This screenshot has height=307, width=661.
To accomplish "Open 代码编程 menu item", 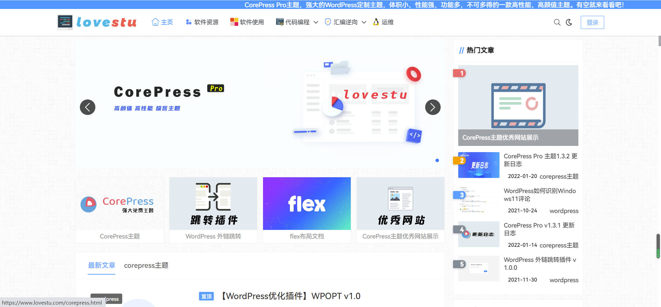I will tap(297, 22).
